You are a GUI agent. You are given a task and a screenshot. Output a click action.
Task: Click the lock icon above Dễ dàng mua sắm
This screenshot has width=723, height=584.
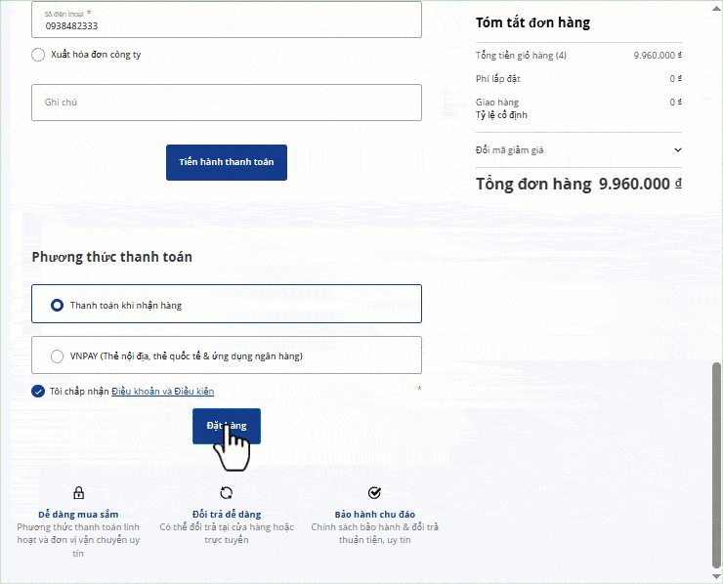click(x=78, y=493)
